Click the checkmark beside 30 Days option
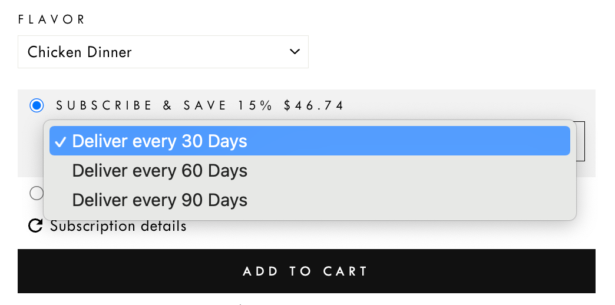Image resolution: width=615 pixels, height=305 pixels. click(59, 142)
